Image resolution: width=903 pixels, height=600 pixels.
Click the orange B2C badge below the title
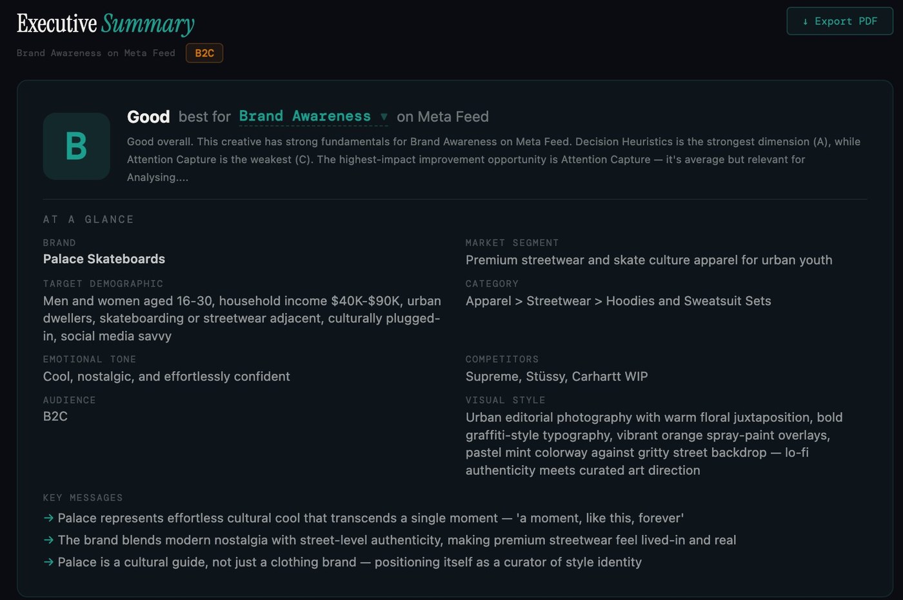(x=204, y=53)
